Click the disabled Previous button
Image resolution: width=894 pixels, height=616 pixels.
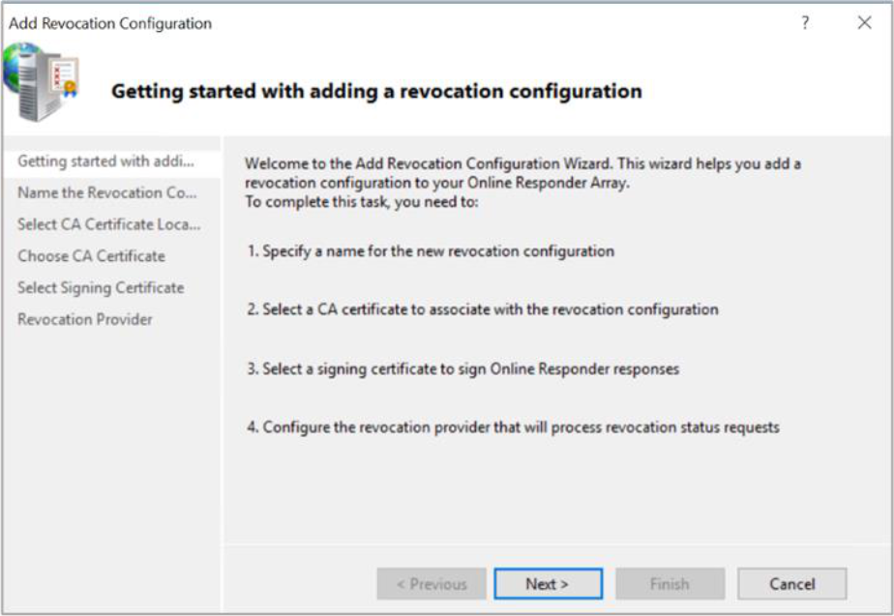tap(431, 584)
